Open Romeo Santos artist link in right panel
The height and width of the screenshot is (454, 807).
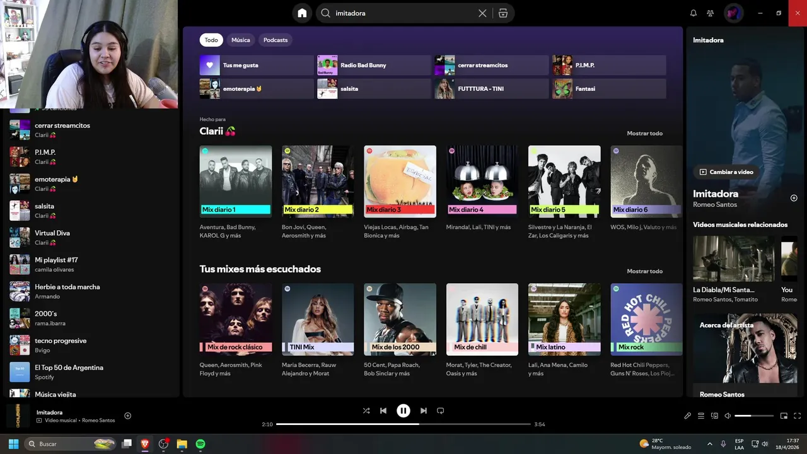tap(715, 204)
